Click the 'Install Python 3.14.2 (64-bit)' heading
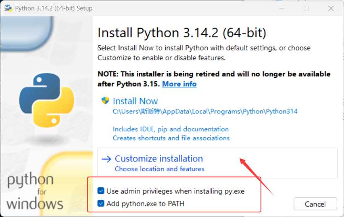 tap(182, 33)
